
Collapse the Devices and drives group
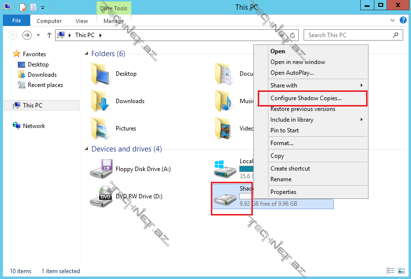pyautogui.click(x=87, y=149)
